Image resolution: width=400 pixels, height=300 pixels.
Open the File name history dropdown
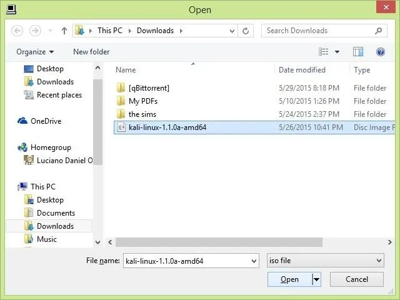pyautogui.click(x=254, y=261)
